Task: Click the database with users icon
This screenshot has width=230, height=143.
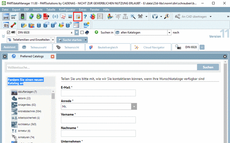Action: tap(31, 25)
